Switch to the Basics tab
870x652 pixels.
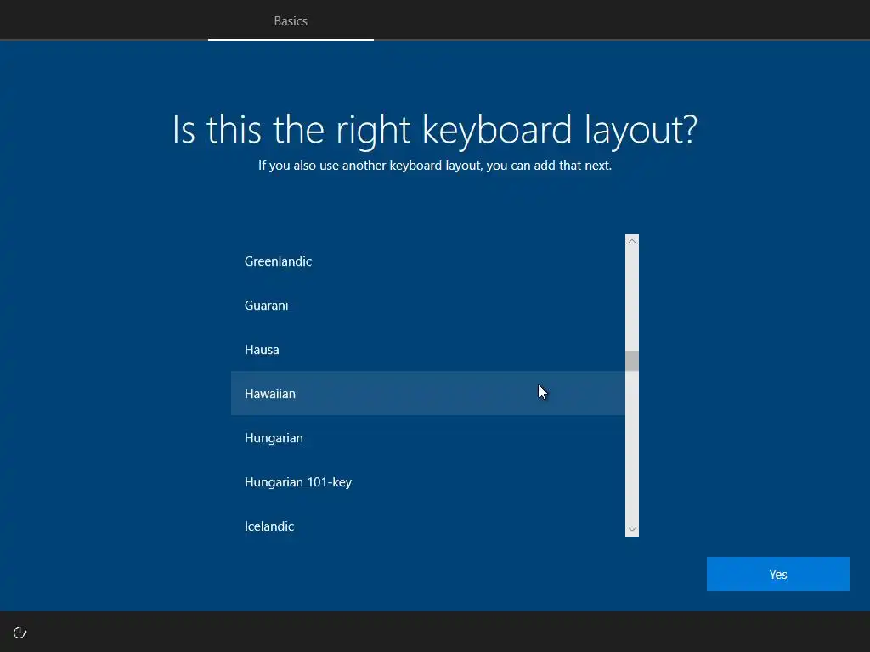[291, 20]
